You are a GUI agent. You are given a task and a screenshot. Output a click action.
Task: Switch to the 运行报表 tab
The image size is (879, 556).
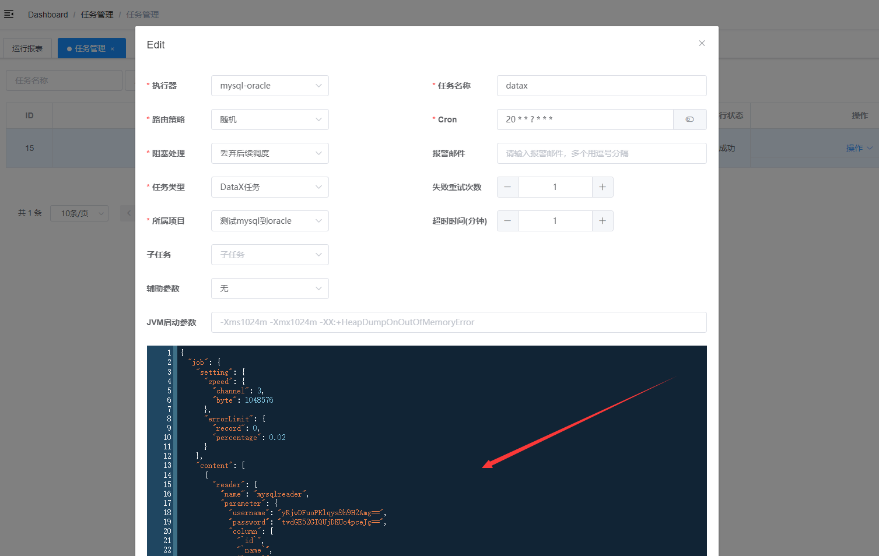pos(27,48)
